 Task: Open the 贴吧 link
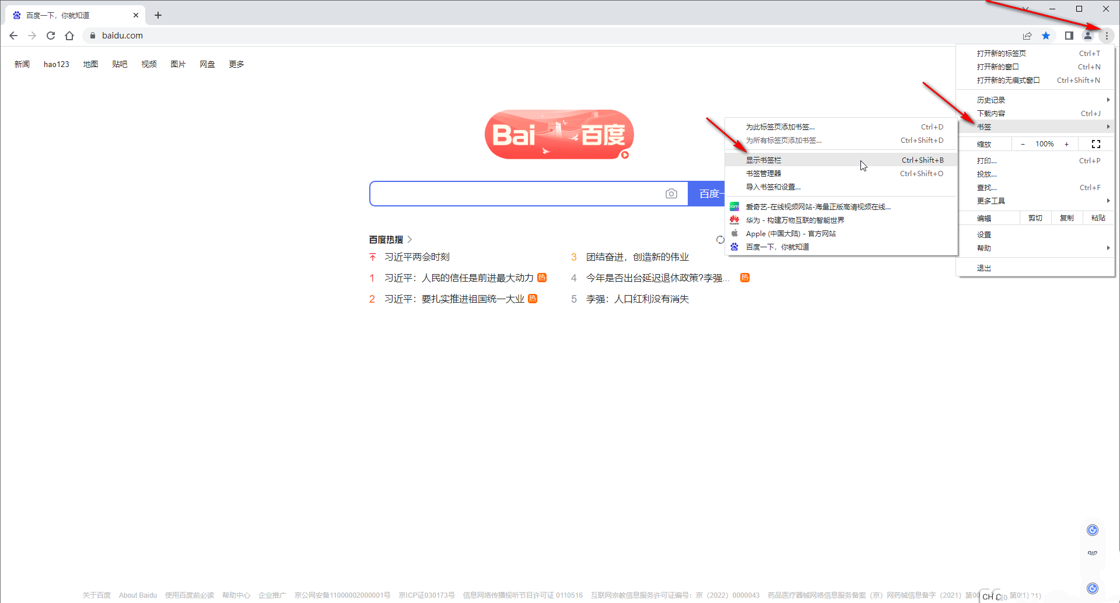120,64
